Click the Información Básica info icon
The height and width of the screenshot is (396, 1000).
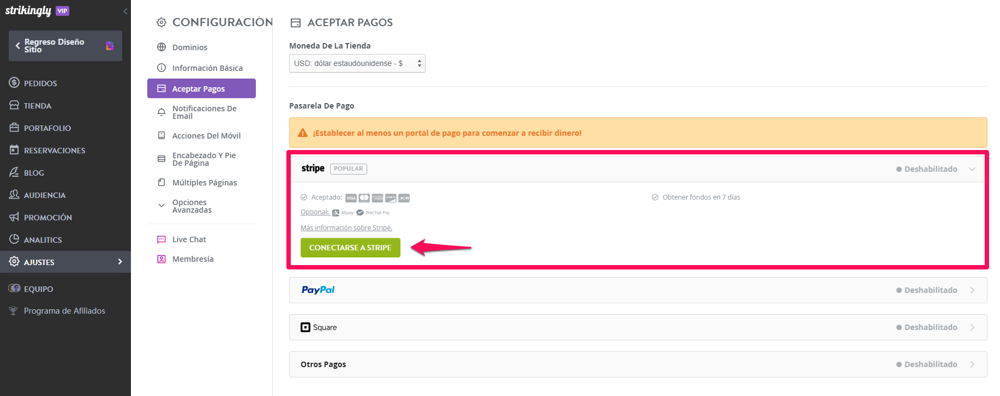point(161,68)
